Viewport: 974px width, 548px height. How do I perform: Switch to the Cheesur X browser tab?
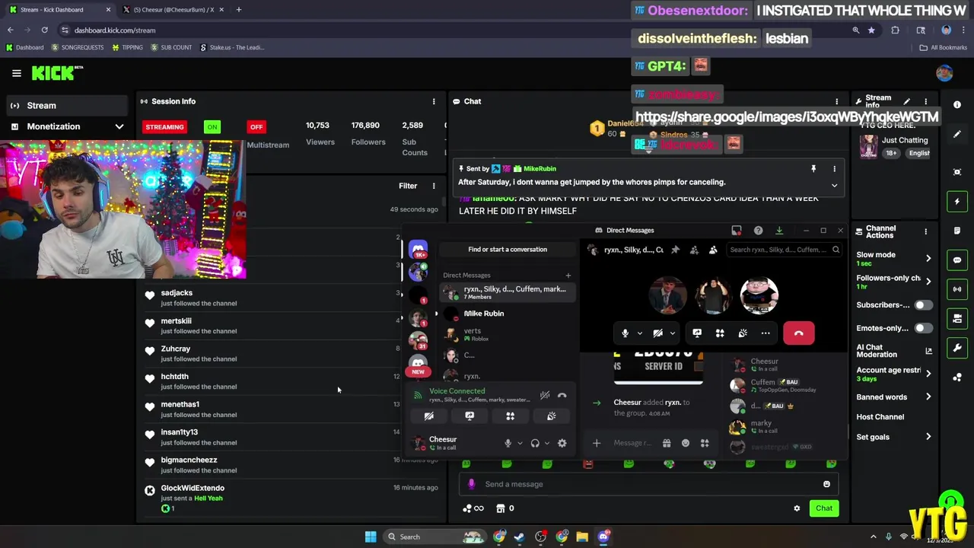click(x=173, y=10)
